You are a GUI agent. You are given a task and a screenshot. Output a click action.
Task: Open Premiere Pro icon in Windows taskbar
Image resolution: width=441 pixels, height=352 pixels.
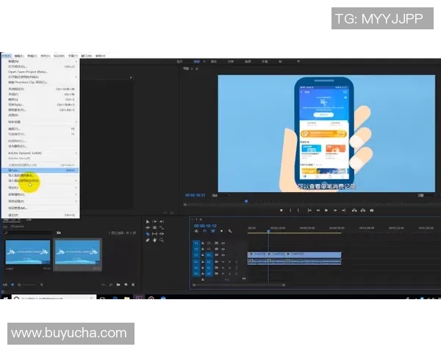[x=138, y=298]
